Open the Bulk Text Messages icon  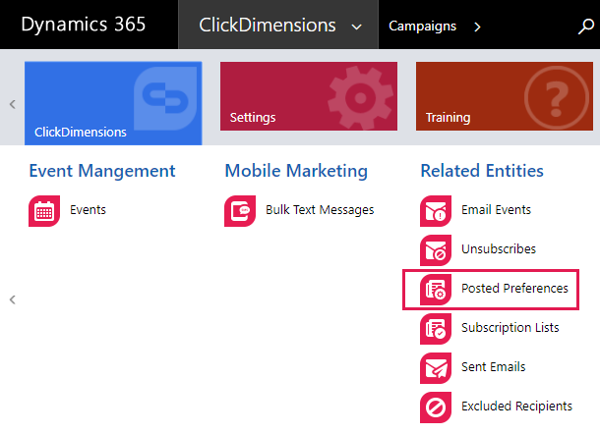(240, 211)
